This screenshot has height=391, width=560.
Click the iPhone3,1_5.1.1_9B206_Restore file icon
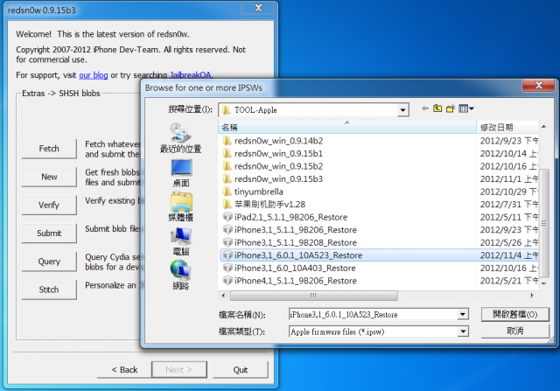[x=227, y=229]
